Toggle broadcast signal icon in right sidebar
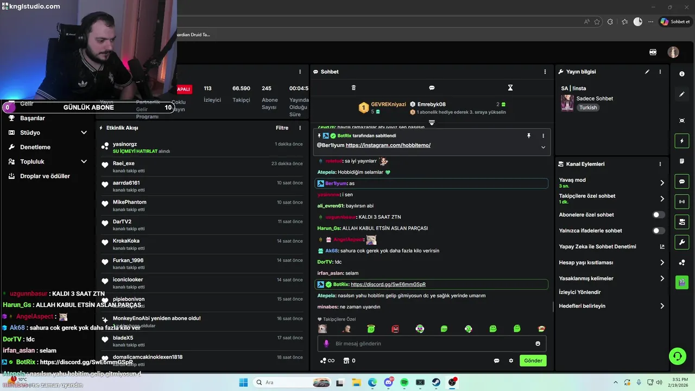Screen dimensions: 695x391 coord(682,201)
